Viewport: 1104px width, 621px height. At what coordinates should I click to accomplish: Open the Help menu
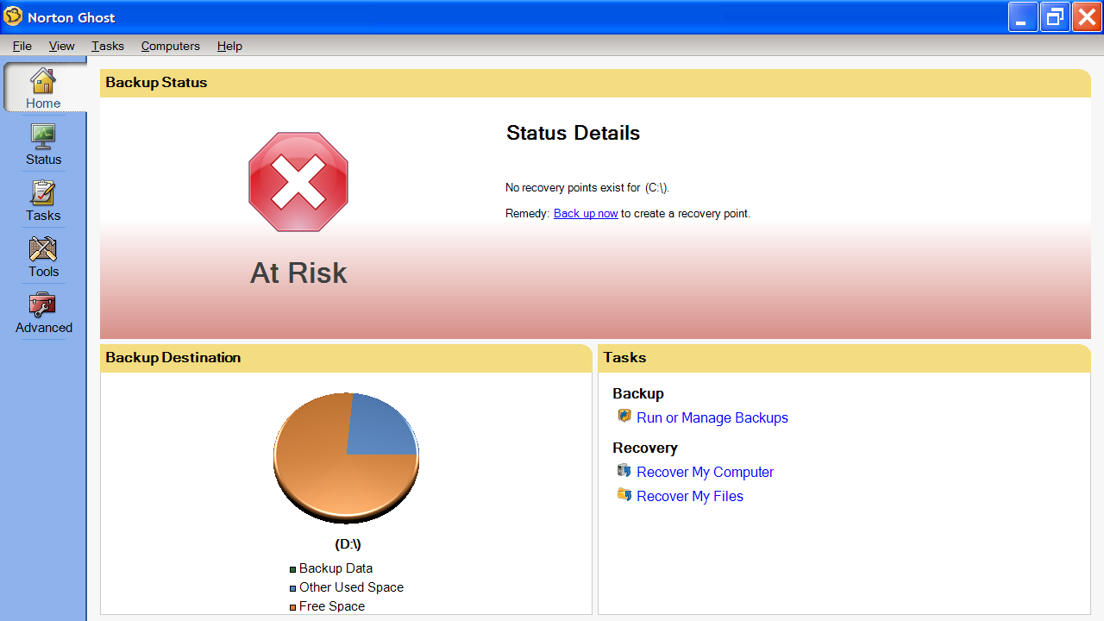[229, 46]
